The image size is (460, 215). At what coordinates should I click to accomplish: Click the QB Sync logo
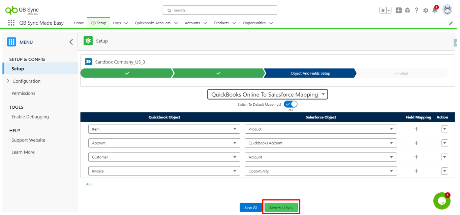click(22, 10)
